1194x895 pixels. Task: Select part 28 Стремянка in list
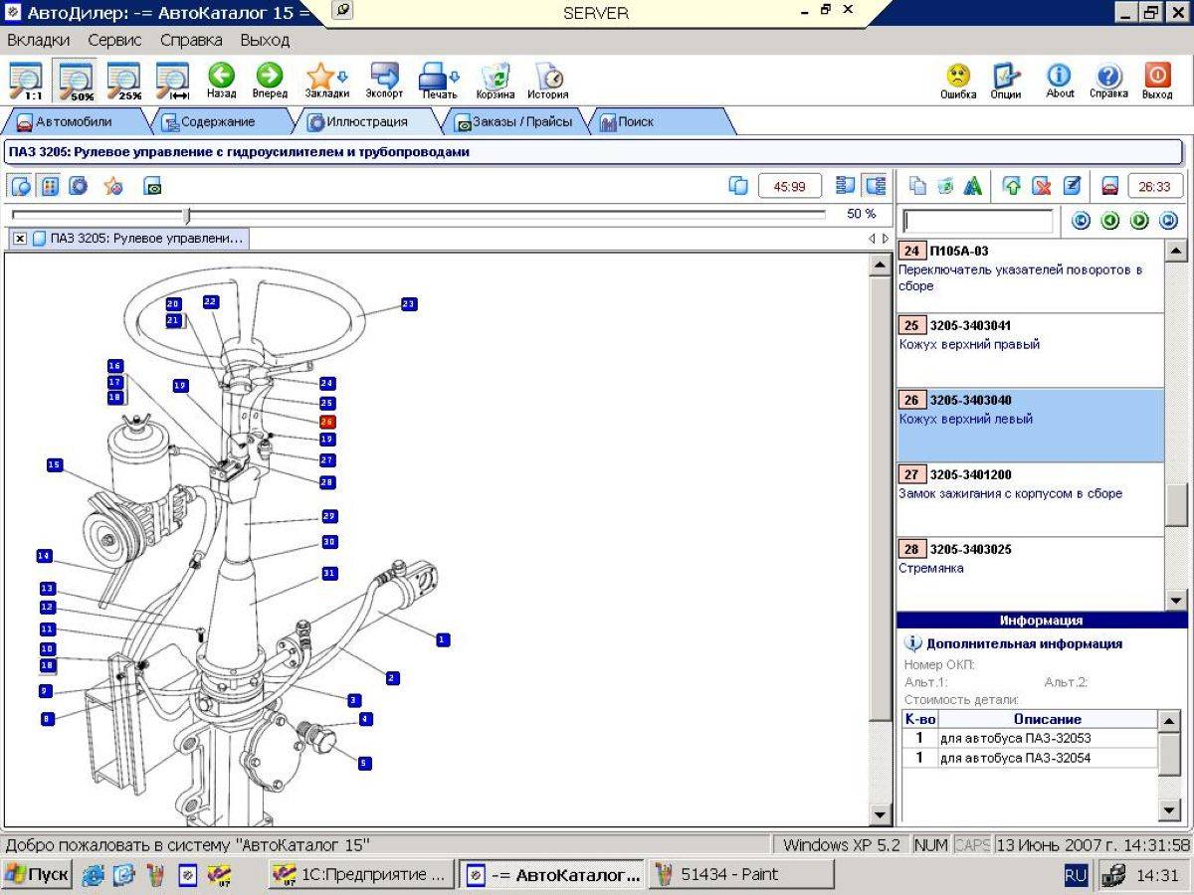pyautogui.click(x=1030, y=574)
